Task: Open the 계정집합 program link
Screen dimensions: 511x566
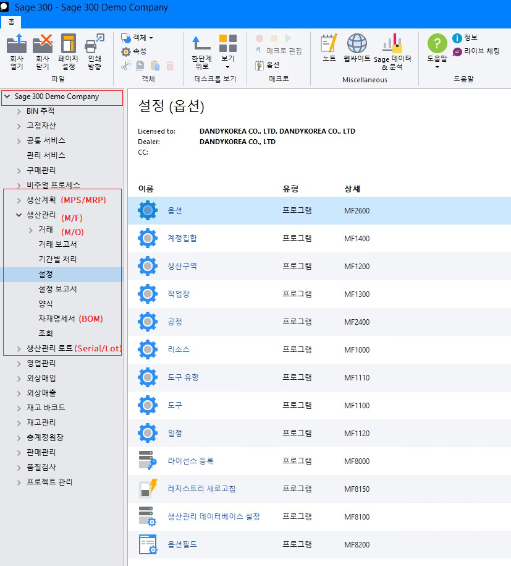Action: tap(182, 238)
